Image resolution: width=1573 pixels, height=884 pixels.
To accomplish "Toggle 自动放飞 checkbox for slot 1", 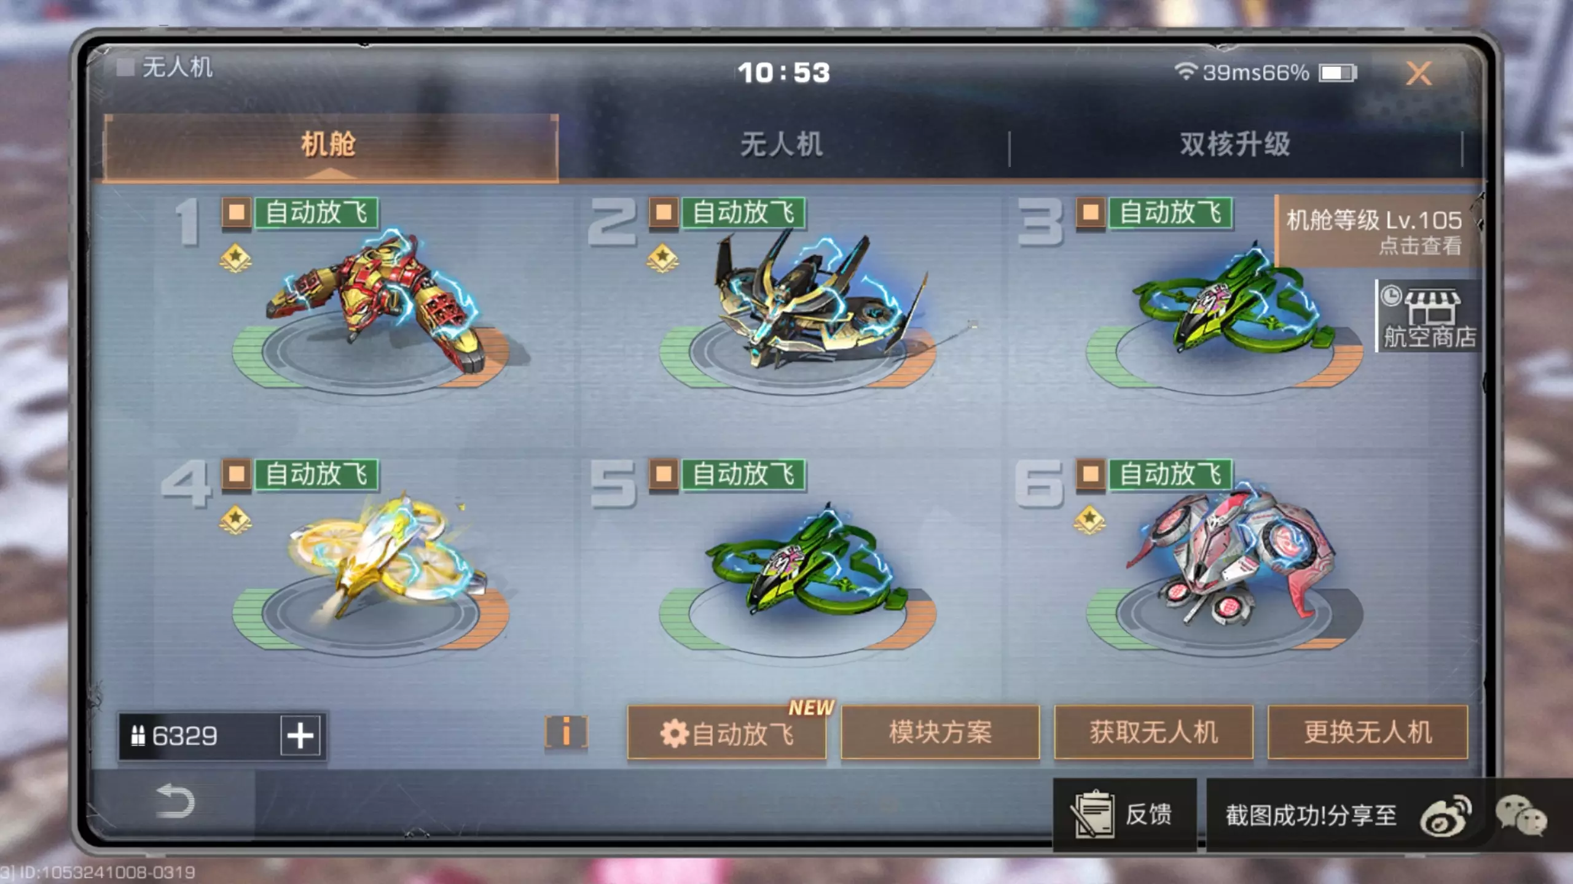I will [x=237, y=212].
